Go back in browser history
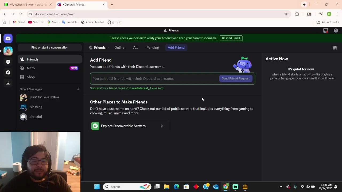The width and height of the screenshot is (342, 192). (5, 14)
